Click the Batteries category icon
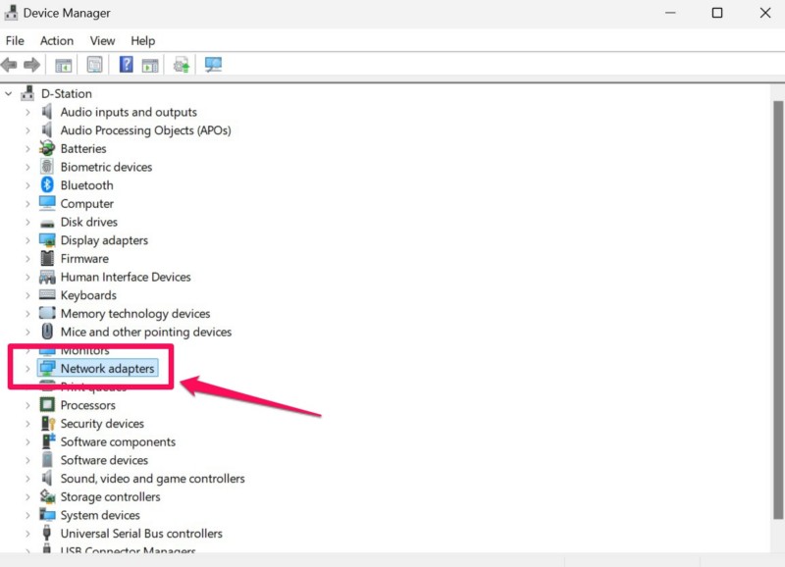Viewport: 785px width, 567px height. tap(47, 148)
